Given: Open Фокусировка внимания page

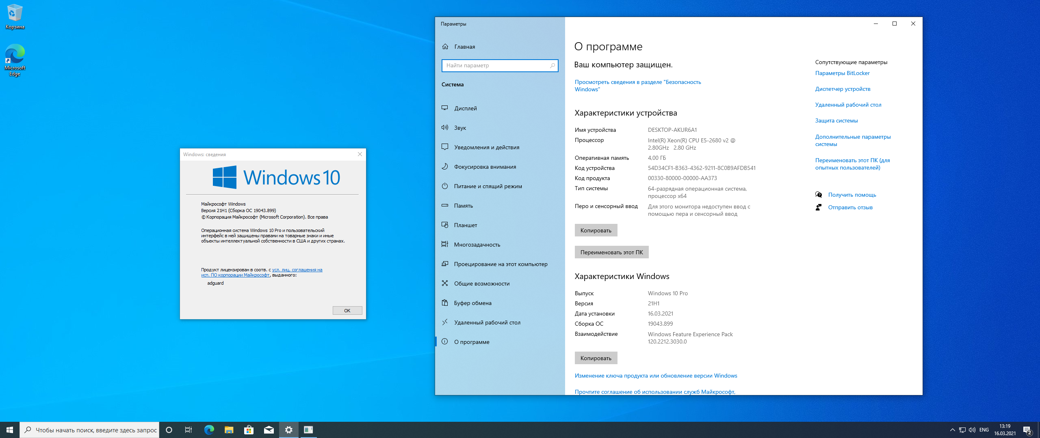Looking at the screenshot, I should click(x=500, y=167).
